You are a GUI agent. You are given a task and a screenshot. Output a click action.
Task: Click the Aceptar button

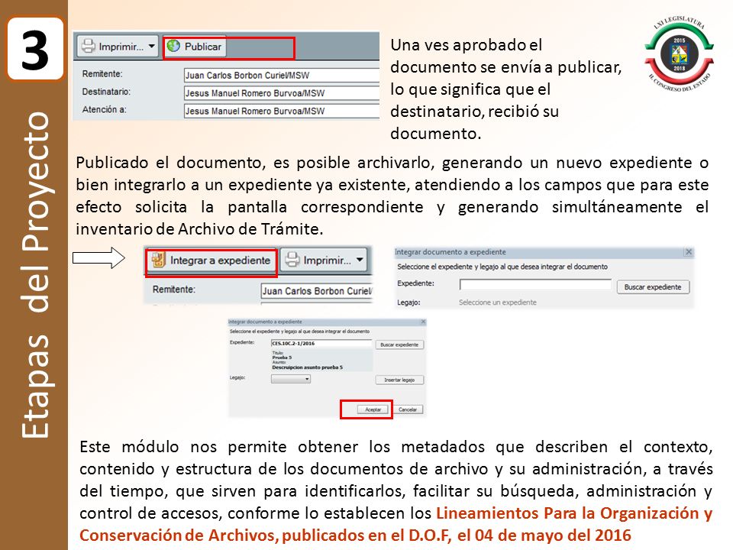tap(373, 409)
